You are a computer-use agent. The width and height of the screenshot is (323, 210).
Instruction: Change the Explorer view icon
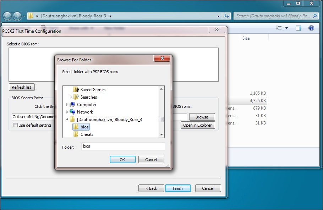(x=279, y=28)
